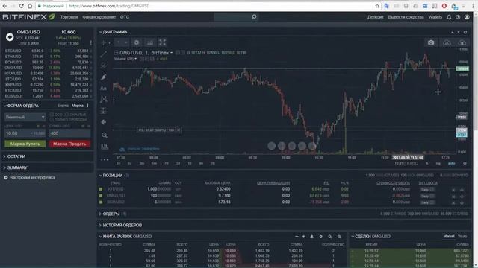The image size is (478, 268).
Task: Click the search magnifier in header
Action: pos(254,17)
